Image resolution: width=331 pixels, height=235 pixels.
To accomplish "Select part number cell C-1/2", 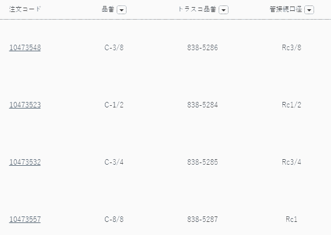I will 114,105.
